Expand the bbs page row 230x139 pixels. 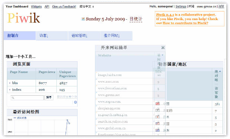(10, 83)
